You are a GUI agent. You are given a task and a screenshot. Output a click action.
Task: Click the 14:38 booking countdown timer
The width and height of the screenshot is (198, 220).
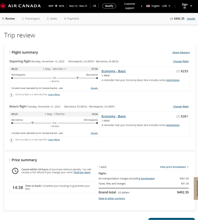(x=18, y=188)
